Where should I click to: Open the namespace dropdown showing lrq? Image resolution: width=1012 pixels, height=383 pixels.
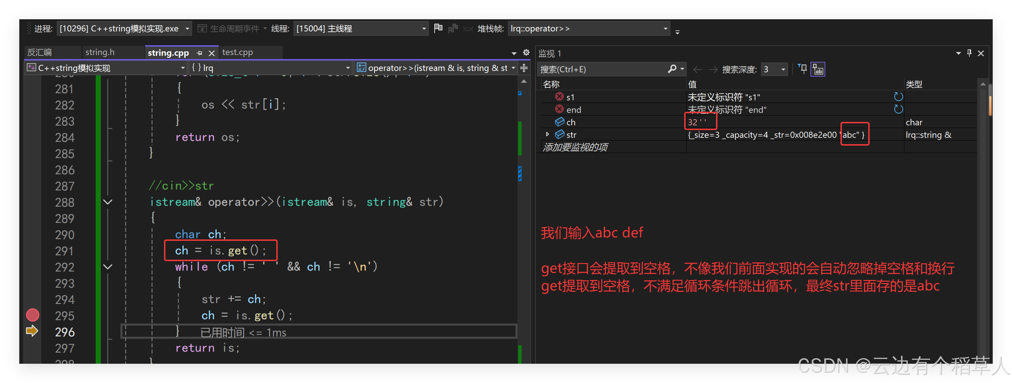click(x=270, y=68)
